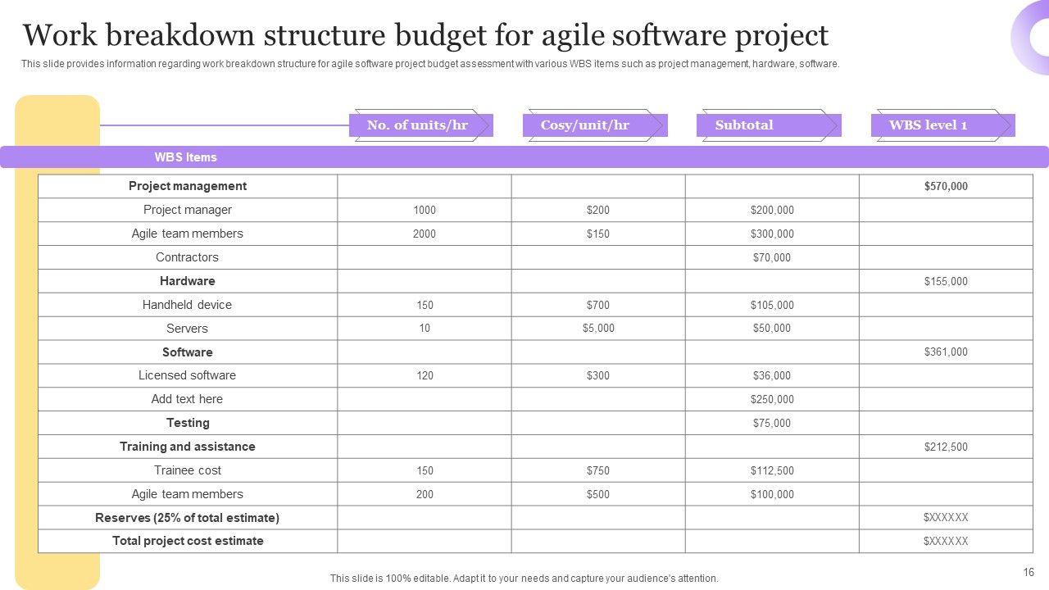The width and height of the screenshot is (1049, 590).
Task: Select the Contractors subtotal $70,000 cell
Action: (x=772, y=257)
